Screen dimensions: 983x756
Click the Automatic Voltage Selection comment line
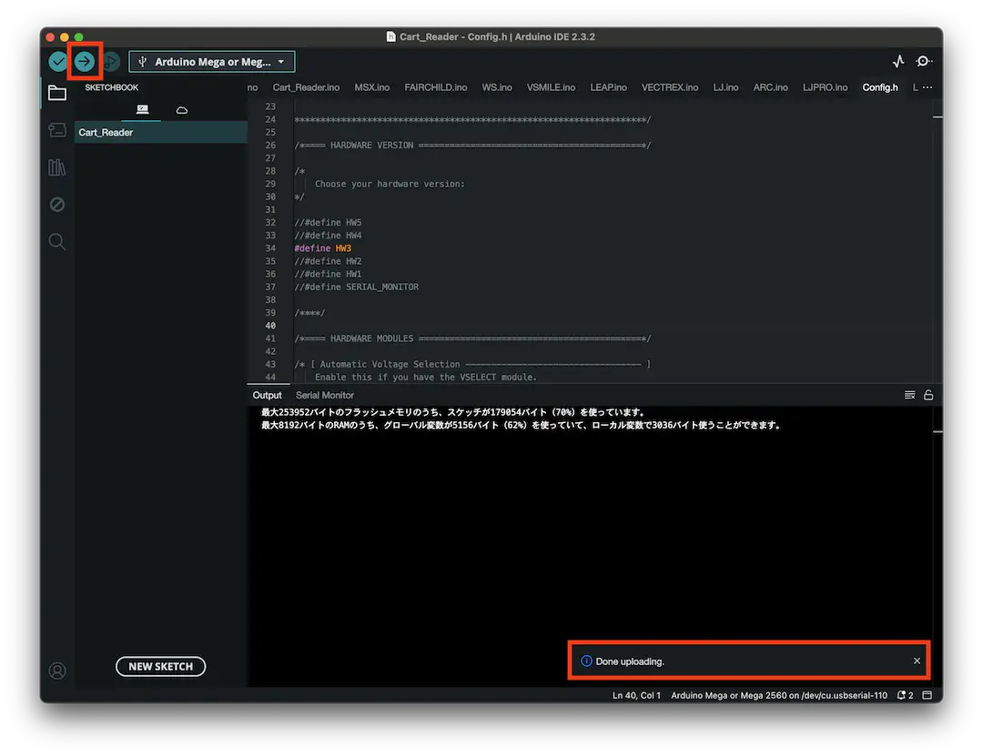(x=472, y=364)
